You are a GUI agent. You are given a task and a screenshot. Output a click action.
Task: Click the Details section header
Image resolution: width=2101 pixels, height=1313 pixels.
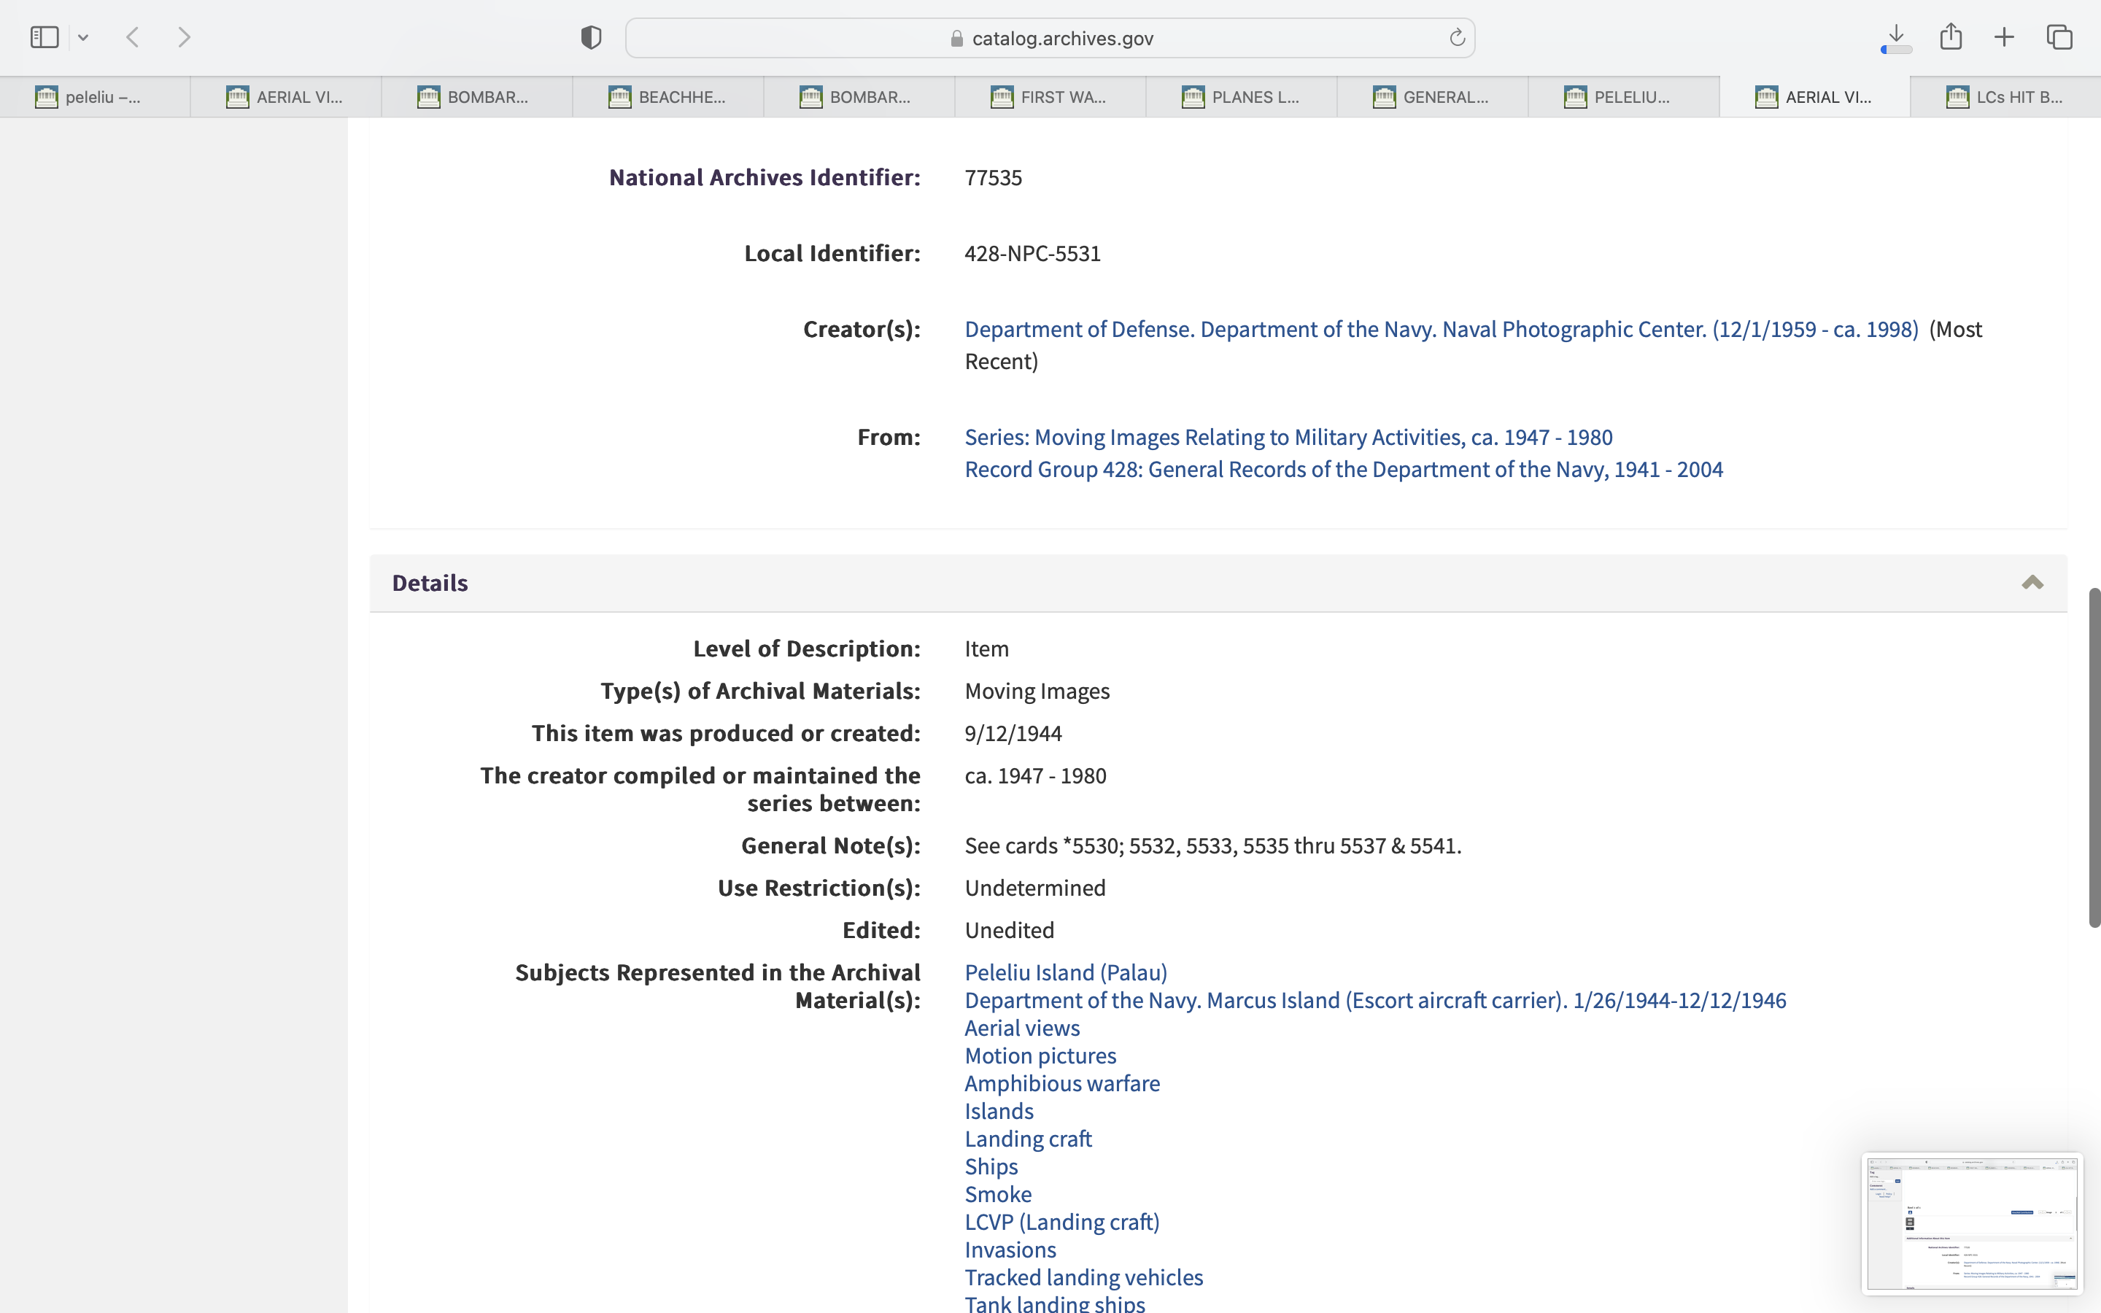(x=430, y=583)
